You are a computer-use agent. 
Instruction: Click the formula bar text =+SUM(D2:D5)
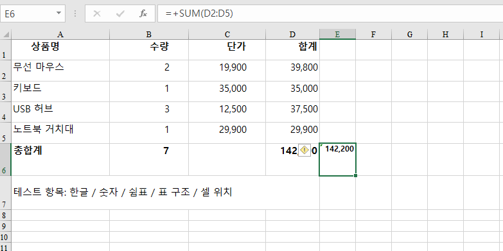point(199,13)
